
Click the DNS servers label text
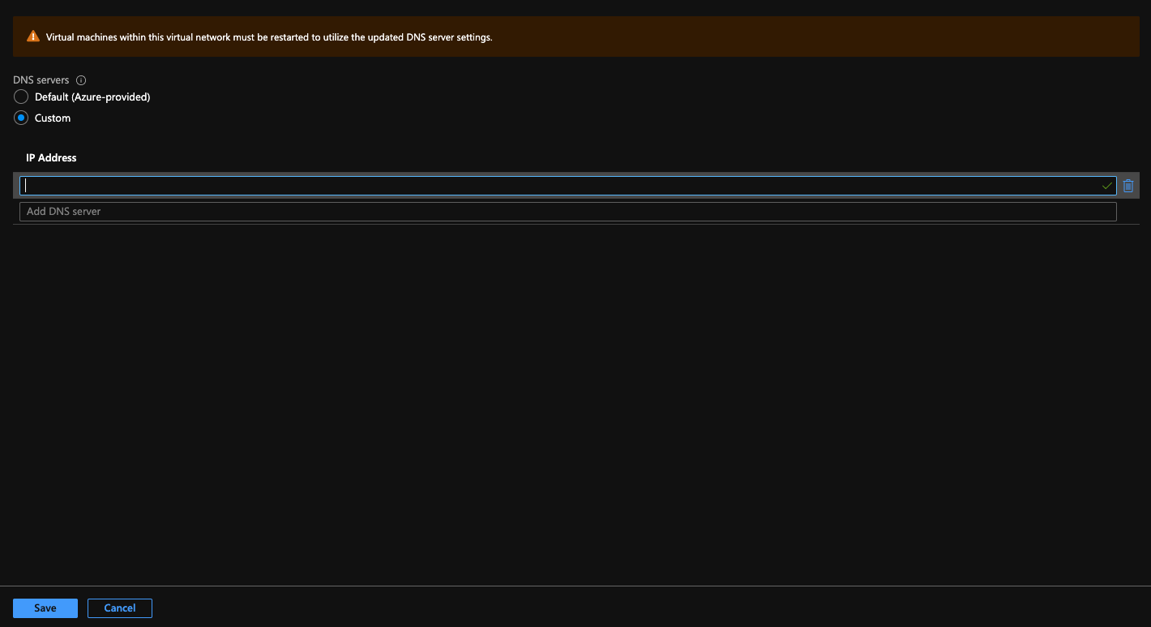click(41, 80)
